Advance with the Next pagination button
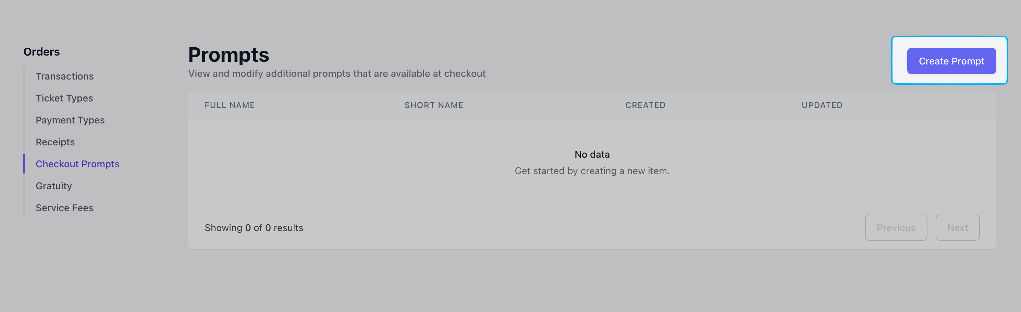 [x=957, y=228]
